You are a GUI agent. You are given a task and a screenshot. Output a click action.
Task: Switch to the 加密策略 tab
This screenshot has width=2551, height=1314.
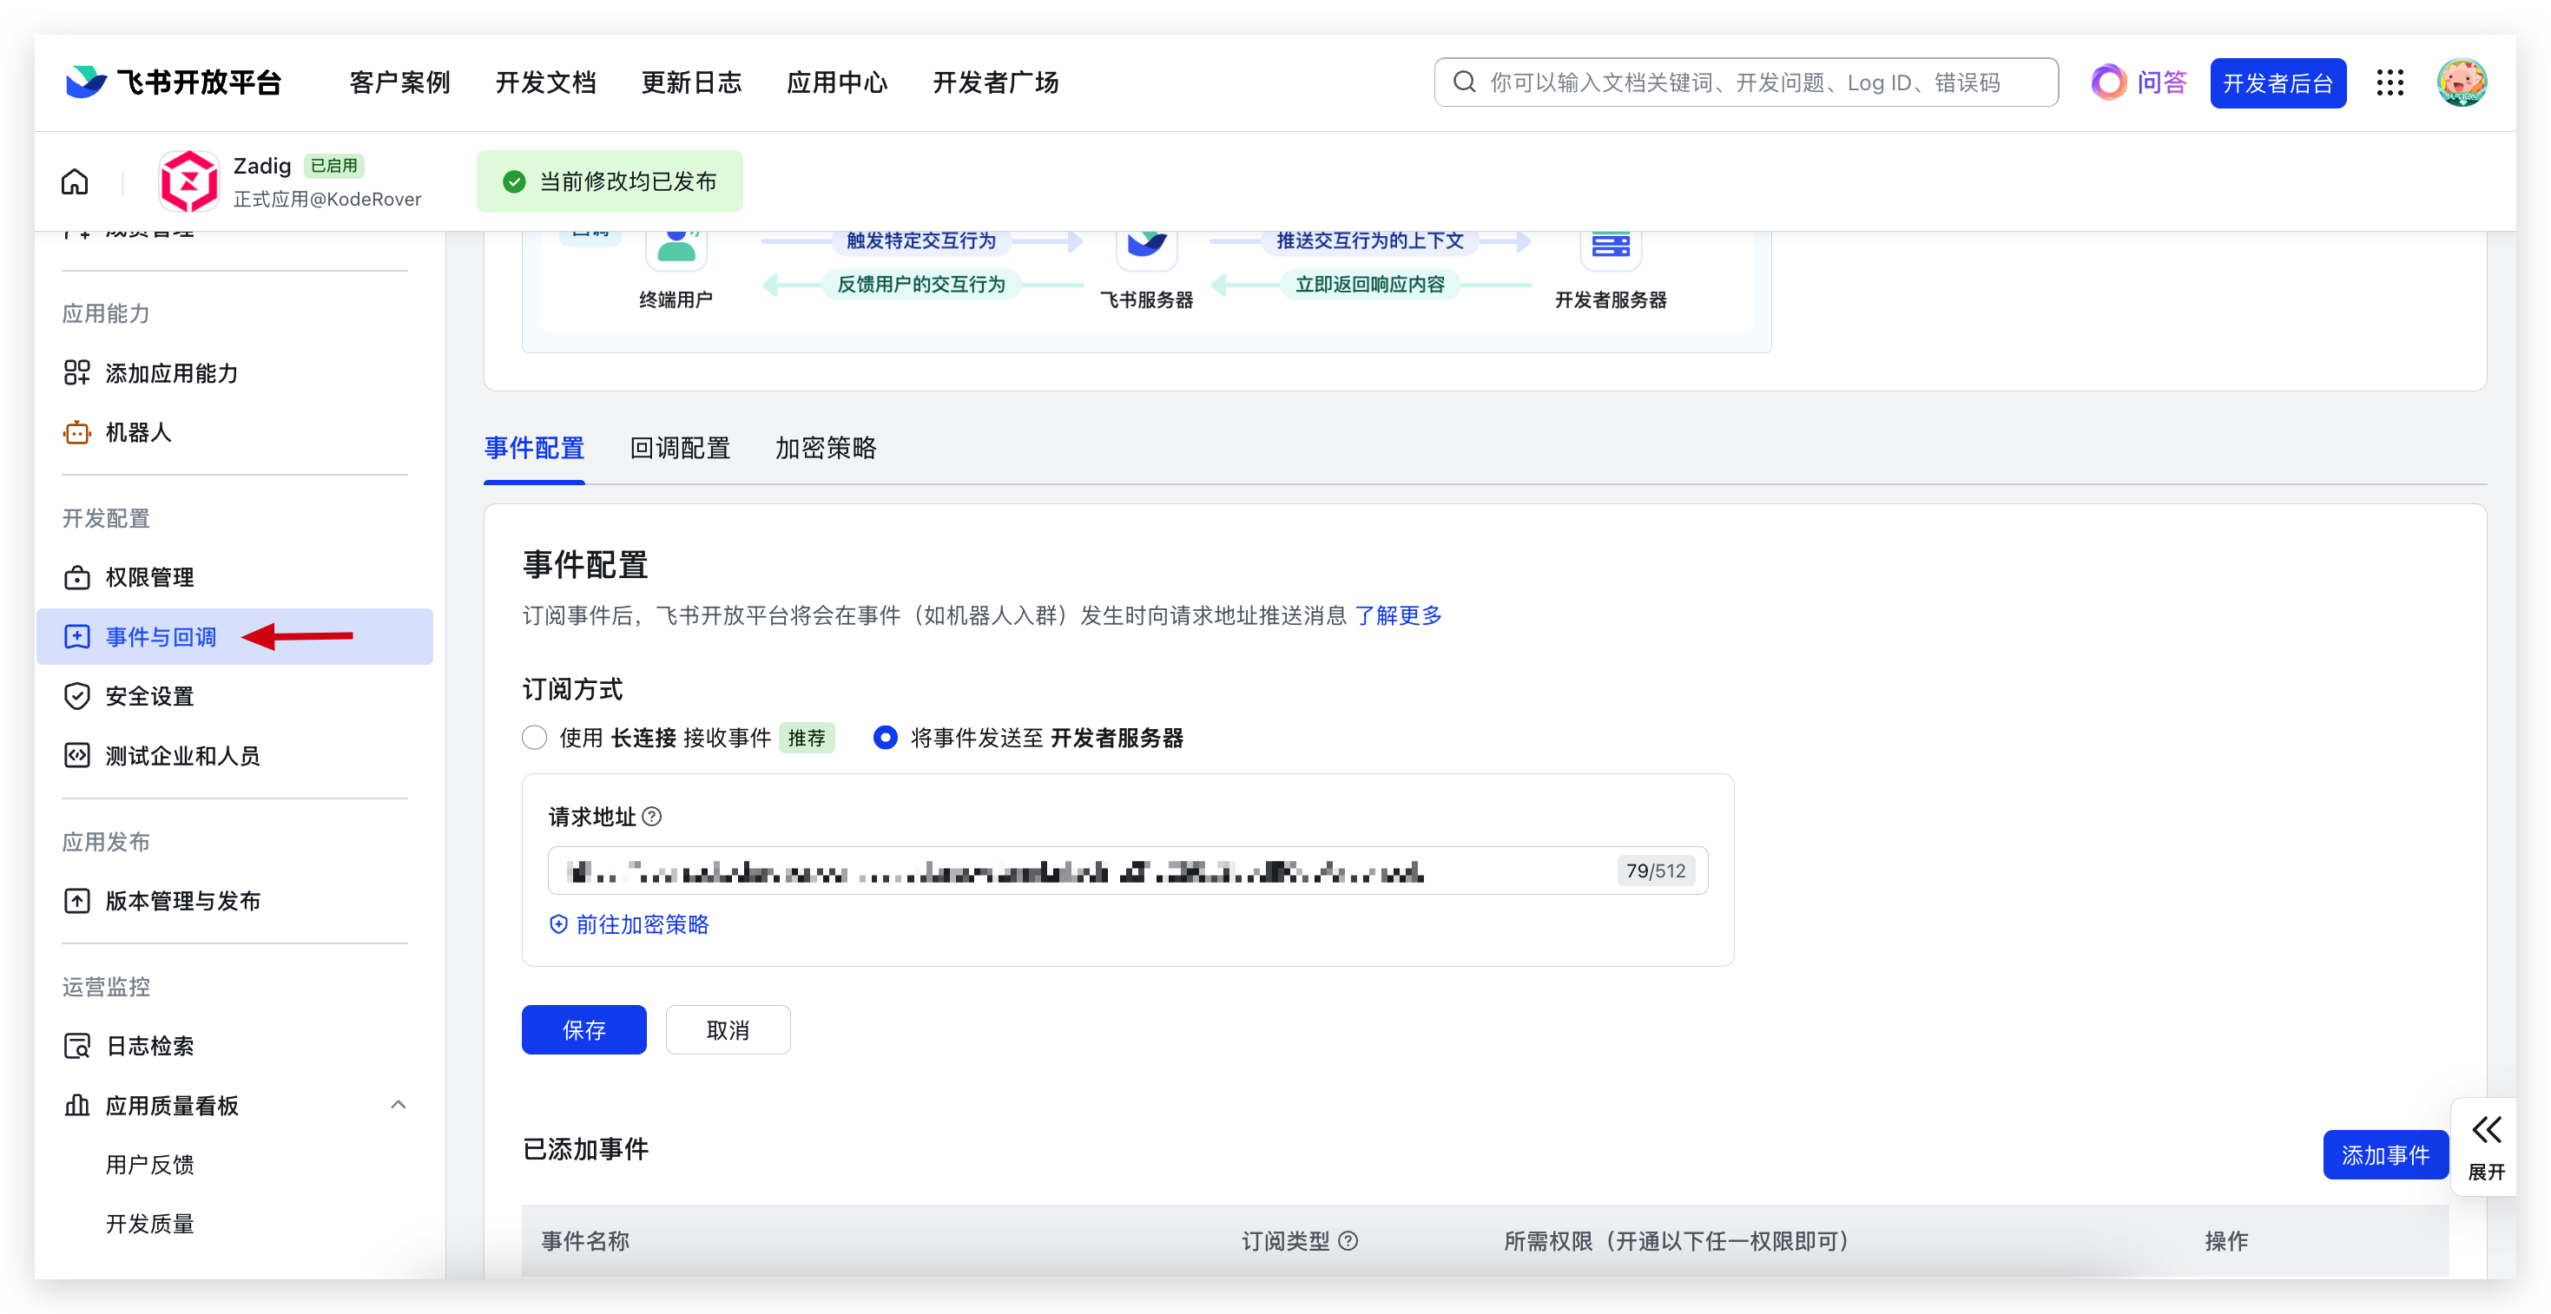tap(825, 449)
